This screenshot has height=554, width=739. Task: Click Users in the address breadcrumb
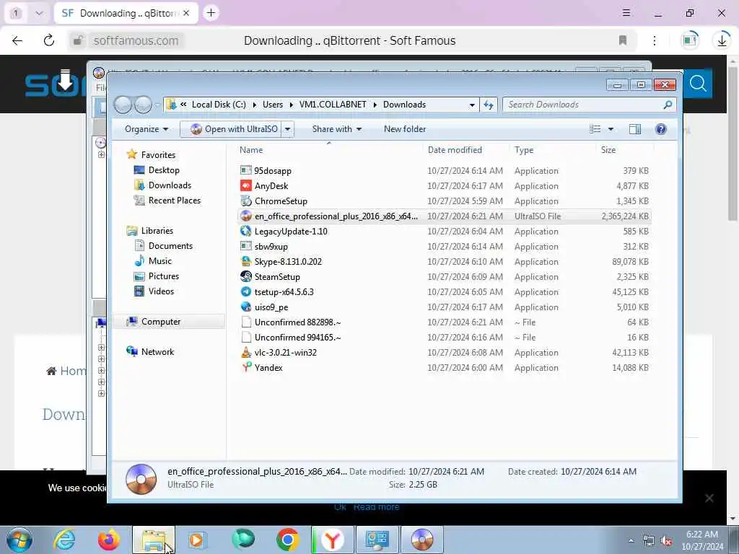[272, 105]
